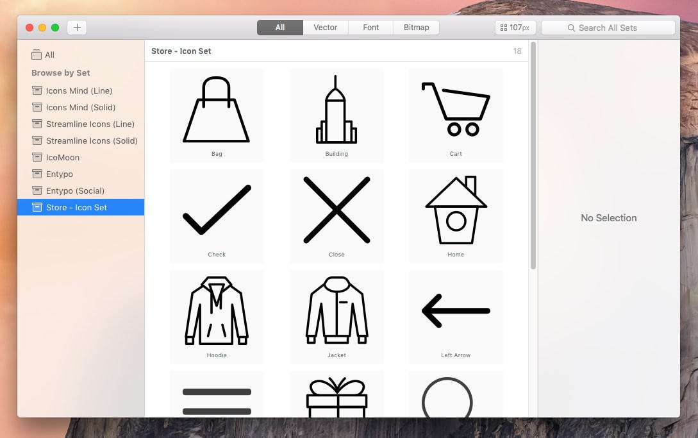Select the Check mark icon thumbnail
This screenshot has height=438, width=698.
click(217, 216)
